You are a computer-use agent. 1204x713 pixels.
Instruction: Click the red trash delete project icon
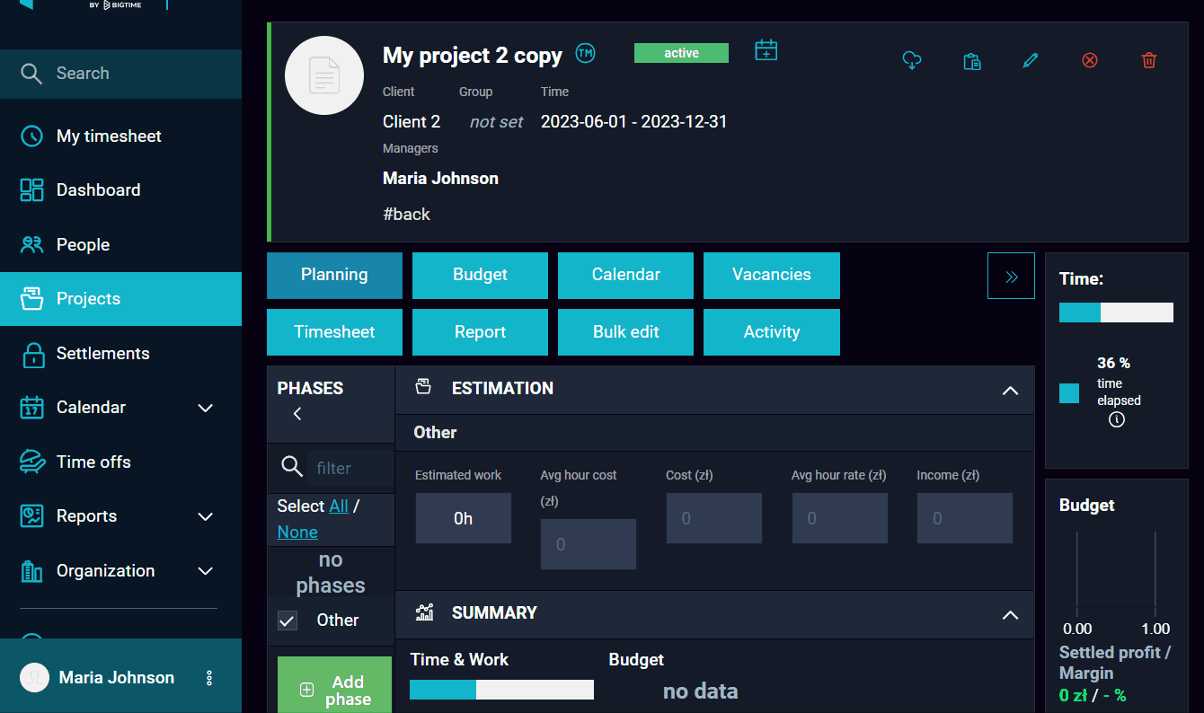[1149, 60]
